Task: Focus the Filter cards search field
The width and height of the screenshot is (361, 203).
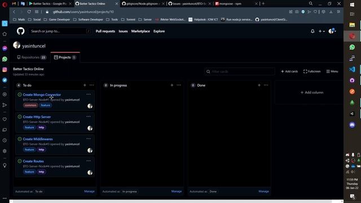Action: coord(239,72)
